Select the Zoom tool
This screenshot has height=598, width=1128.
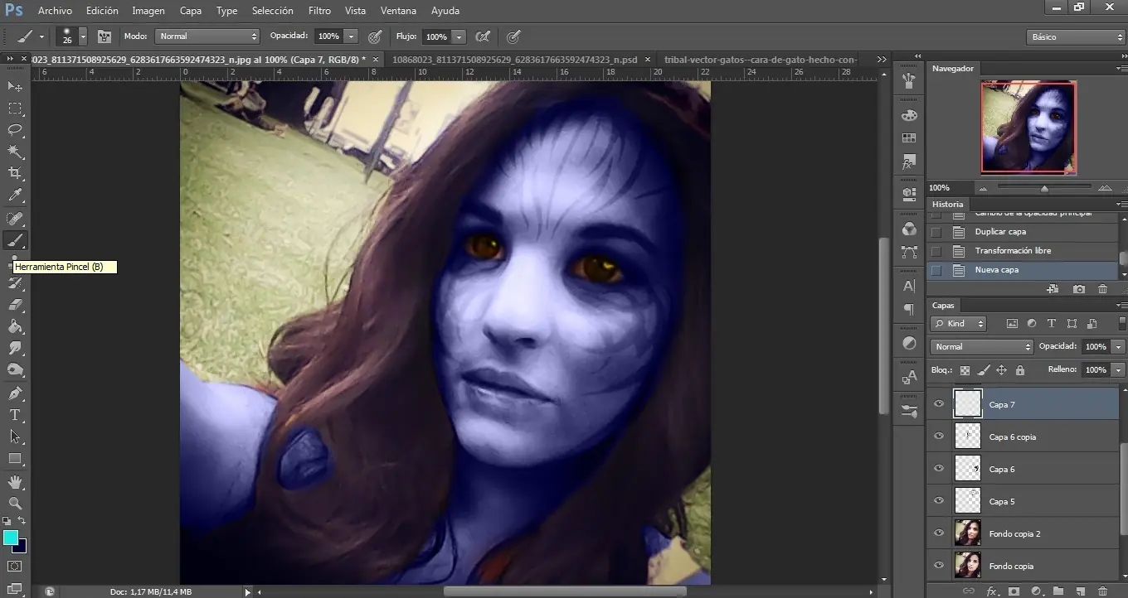pos(15,503)
